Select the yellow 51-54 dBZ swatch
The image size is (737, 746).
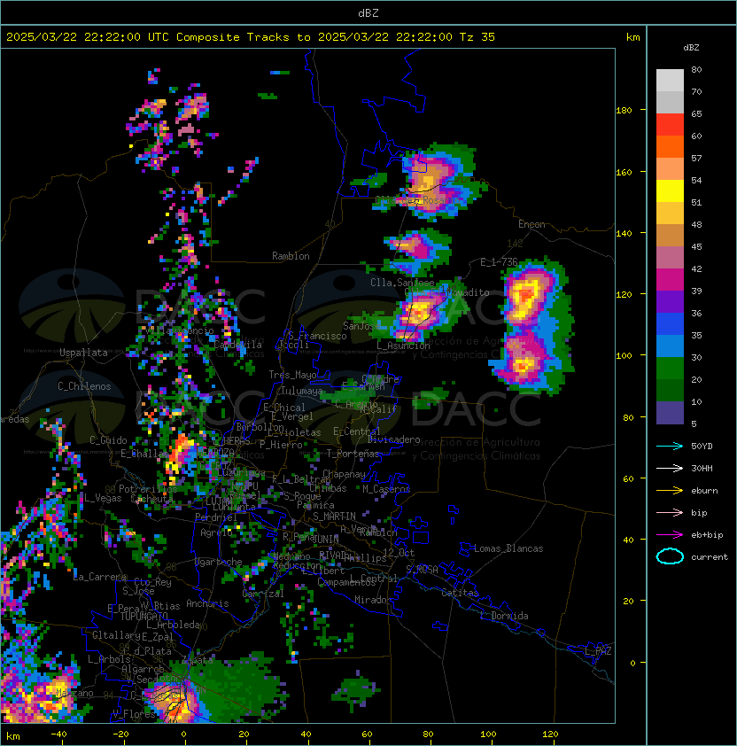click(670, 191)
